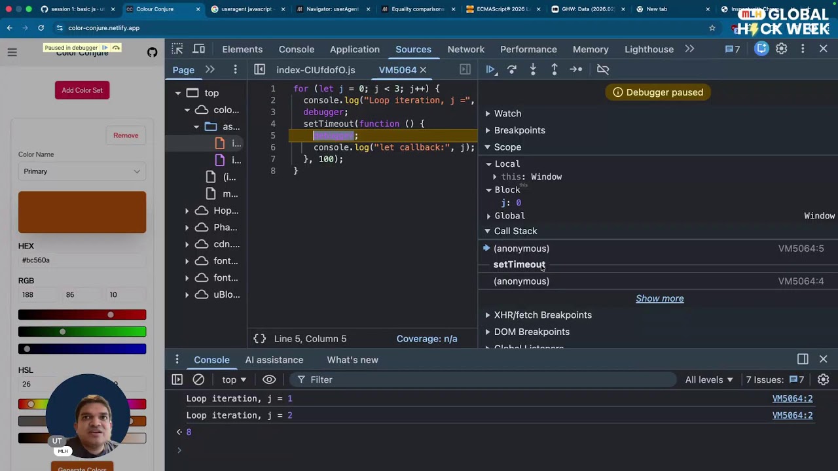The image size is (838, 471).
Task: Open the console context top dropdown
Action: (234, 379)
